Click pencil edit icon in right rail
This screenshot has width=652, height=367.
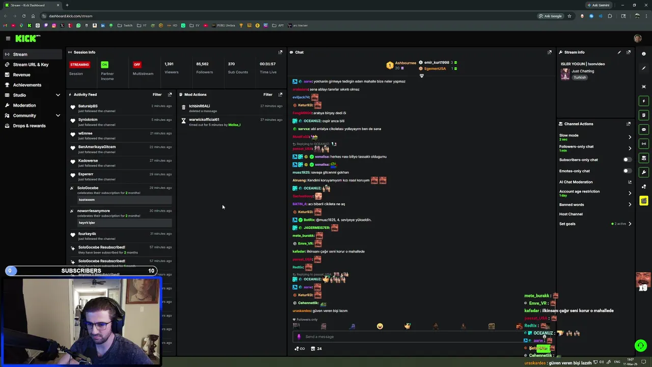point(644,68)
